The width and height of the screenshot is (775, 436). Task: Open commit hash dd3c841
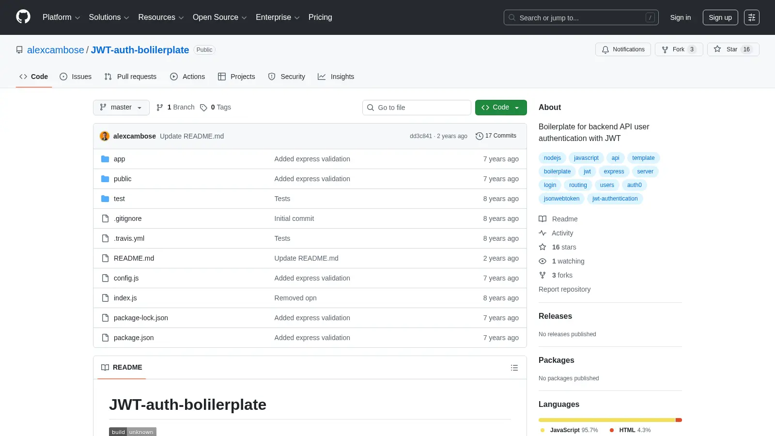pyautogui.click(x=420, y=136)
